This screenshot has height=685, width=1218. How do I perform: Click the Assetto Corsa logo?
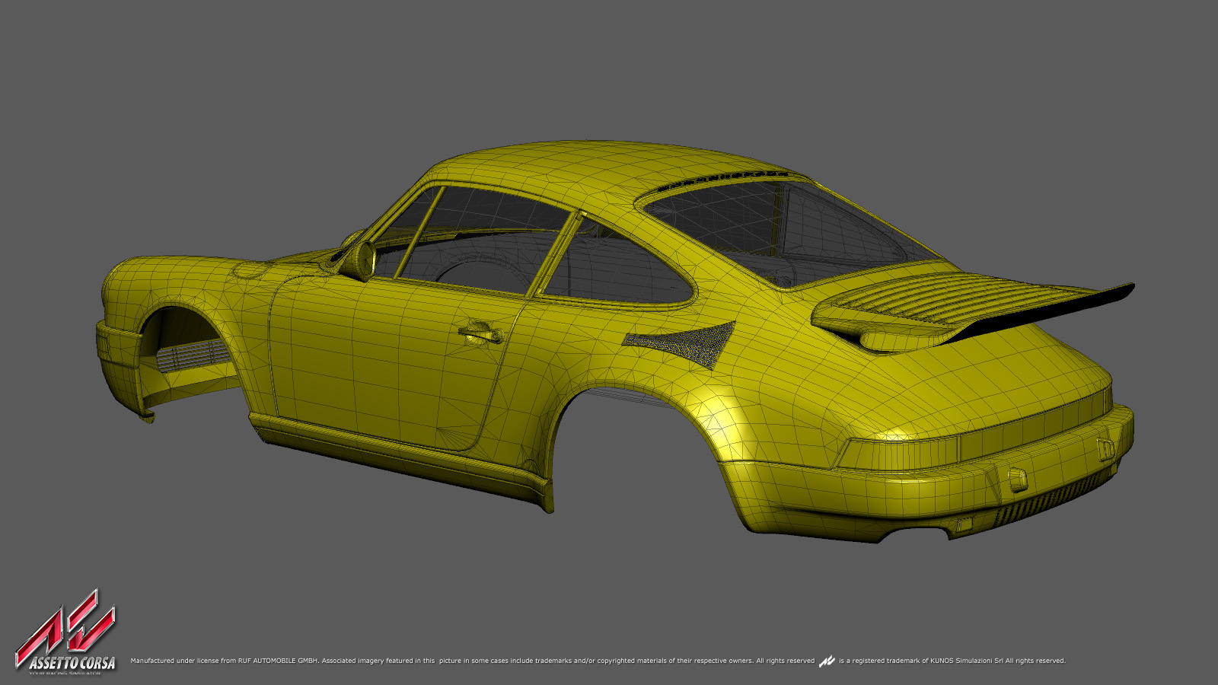pyautogui.click(x=66, y=632)
